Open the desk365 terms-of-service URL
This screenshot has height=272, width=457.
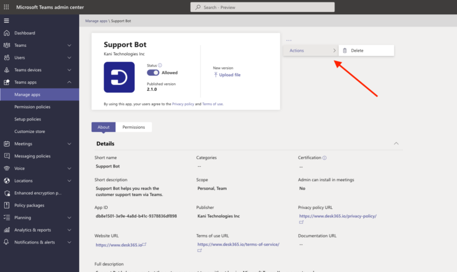pyautogui.click(x=239, y=244)
